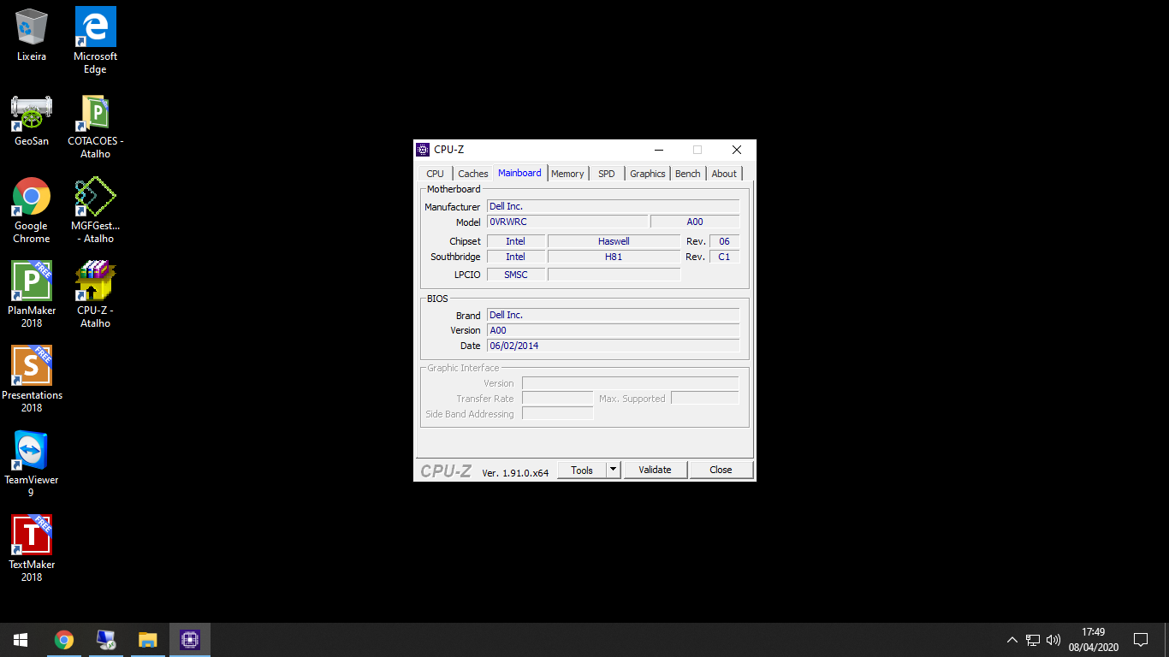The height and width of the screenshot is (657, 1169).
Task: Click the LPCIO SMSC value
Action: tap(516, 275)
